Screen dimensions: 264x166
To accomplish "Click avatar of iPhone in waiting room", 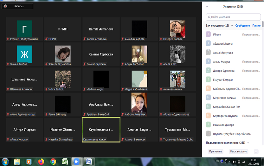I will (x=208, y=34).
